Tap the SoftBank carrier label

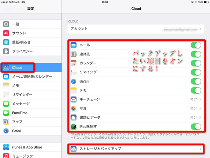click(x=14, y=2)
